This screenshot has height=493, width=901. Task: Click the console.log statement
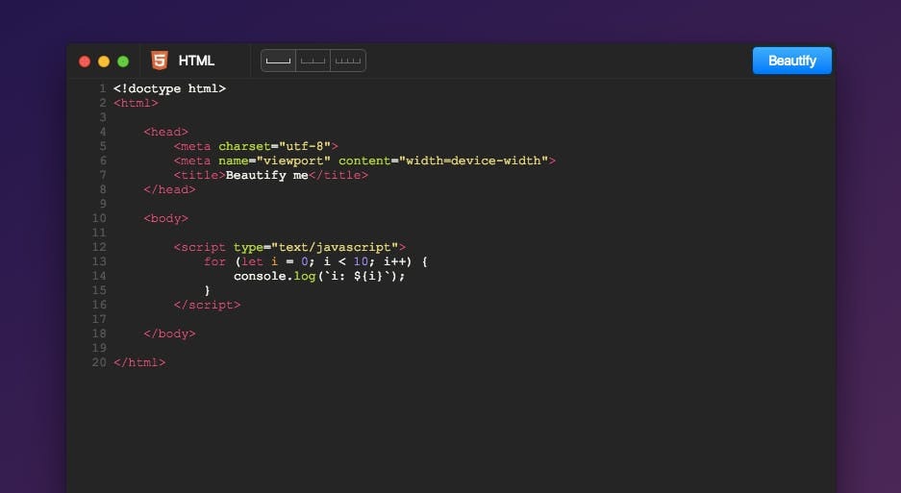[x=319, y=276]
